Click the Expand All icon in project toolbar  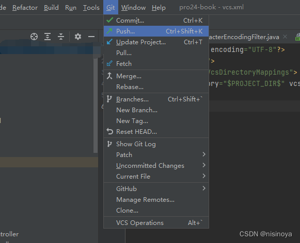[48, 37]
